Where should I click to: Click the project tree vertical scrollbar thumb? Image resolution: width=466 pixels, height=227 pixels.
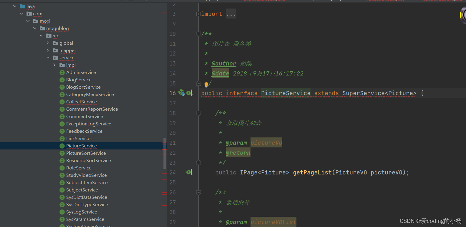pos(165,153)
